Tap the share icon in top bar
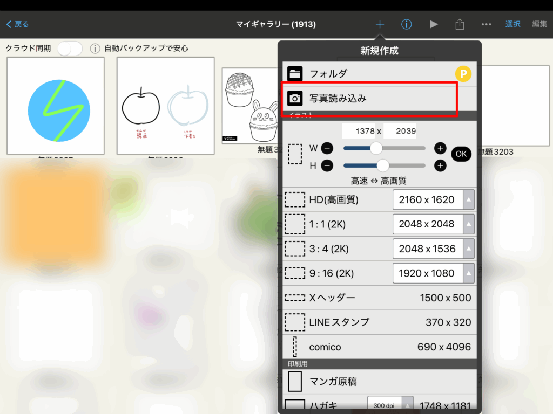Screen dimensions: 553x414 460,24
